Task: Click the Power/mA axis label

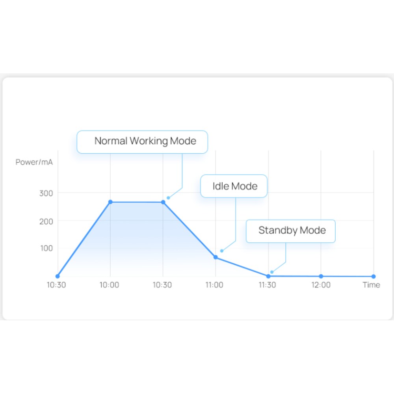Action: point(34,162)
